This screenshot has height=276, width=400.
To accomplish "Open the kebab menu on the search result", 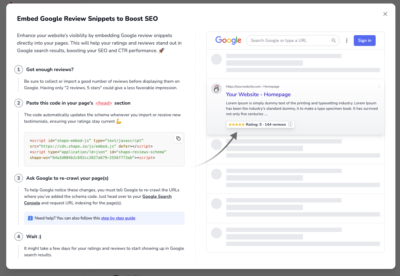I will pos(379,86).
